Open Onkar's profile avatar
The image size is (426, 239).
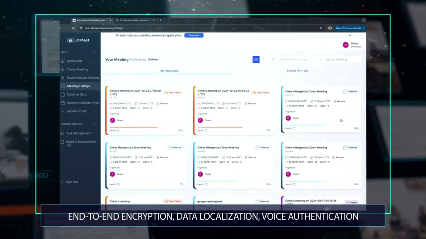click(x=345, y=45)
